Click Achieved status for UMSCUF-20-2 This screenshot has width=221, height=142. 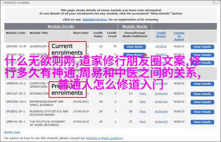point(161,93)
